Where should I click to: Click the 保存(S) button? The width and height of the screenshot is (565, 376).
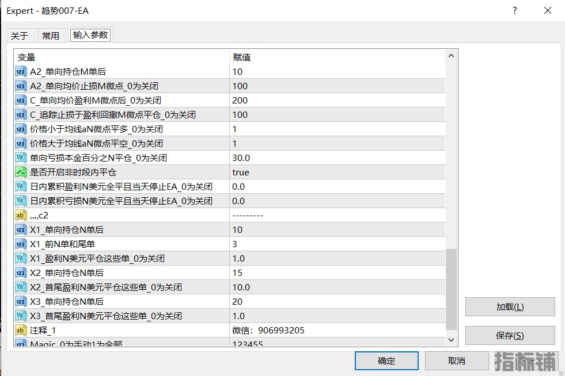(510, 336)
